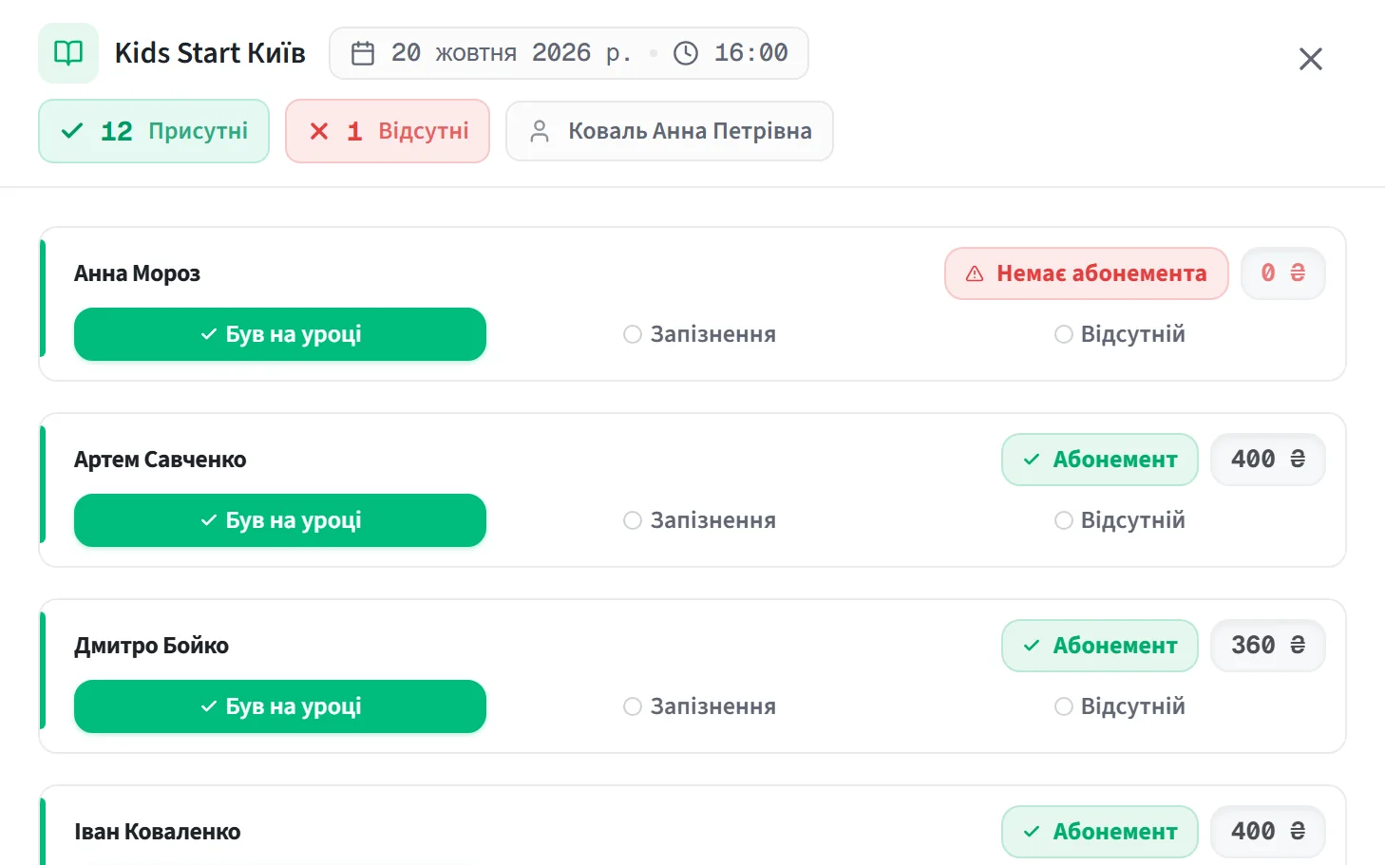Click the clock icon beside 16:00

pyautogui.click(x=686, y=53)
